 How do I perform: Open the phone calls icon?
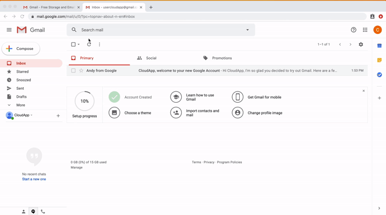pyautogui.click(x=43, y=211)
